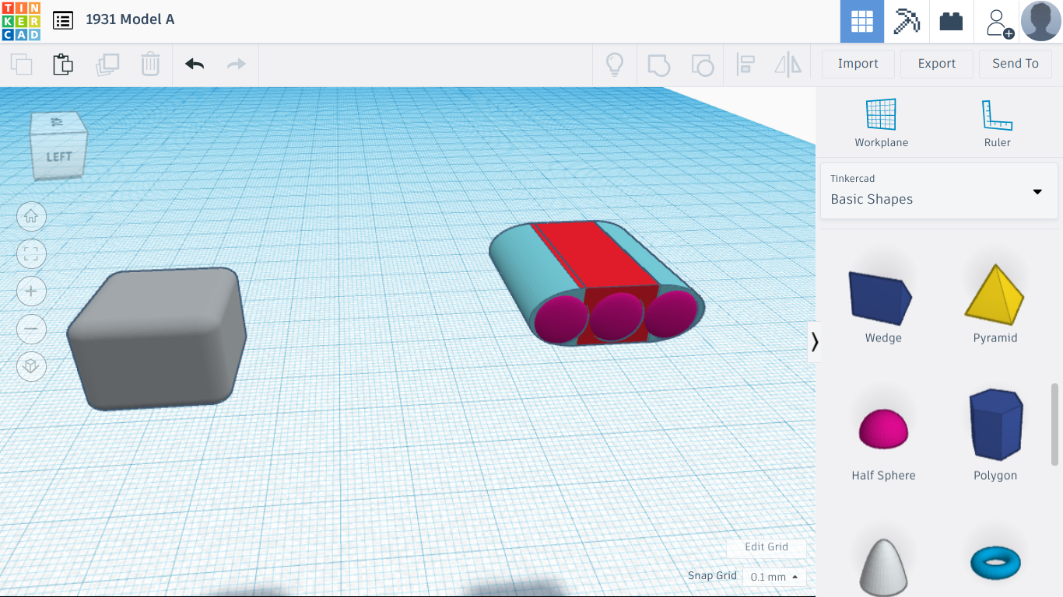Click the Edit Grid button
The image size is (1063, 597).
[x=766, y=546]
